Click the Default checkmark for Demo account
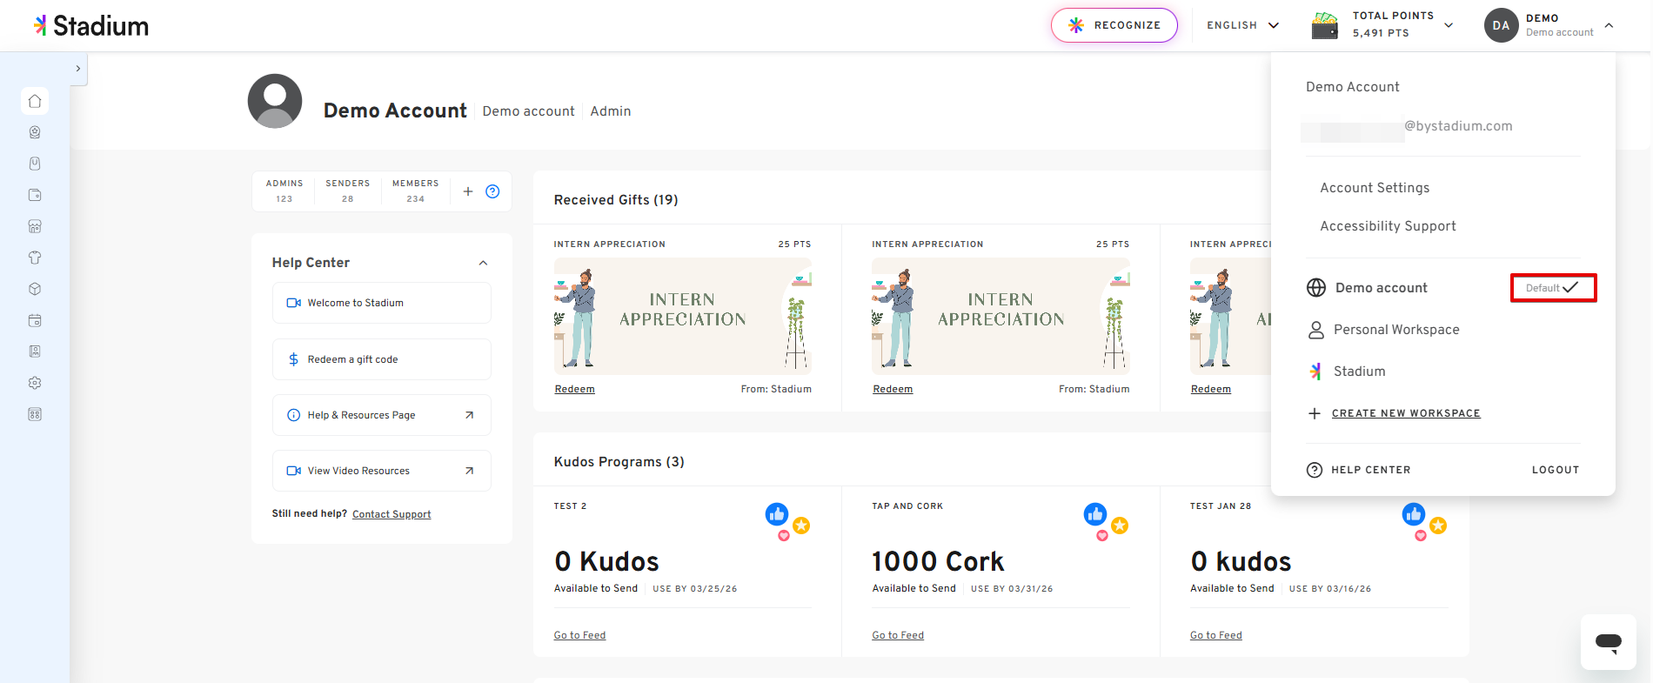Image resolution: width=1653 pixels, height=683 pixels. [1553, 288]
